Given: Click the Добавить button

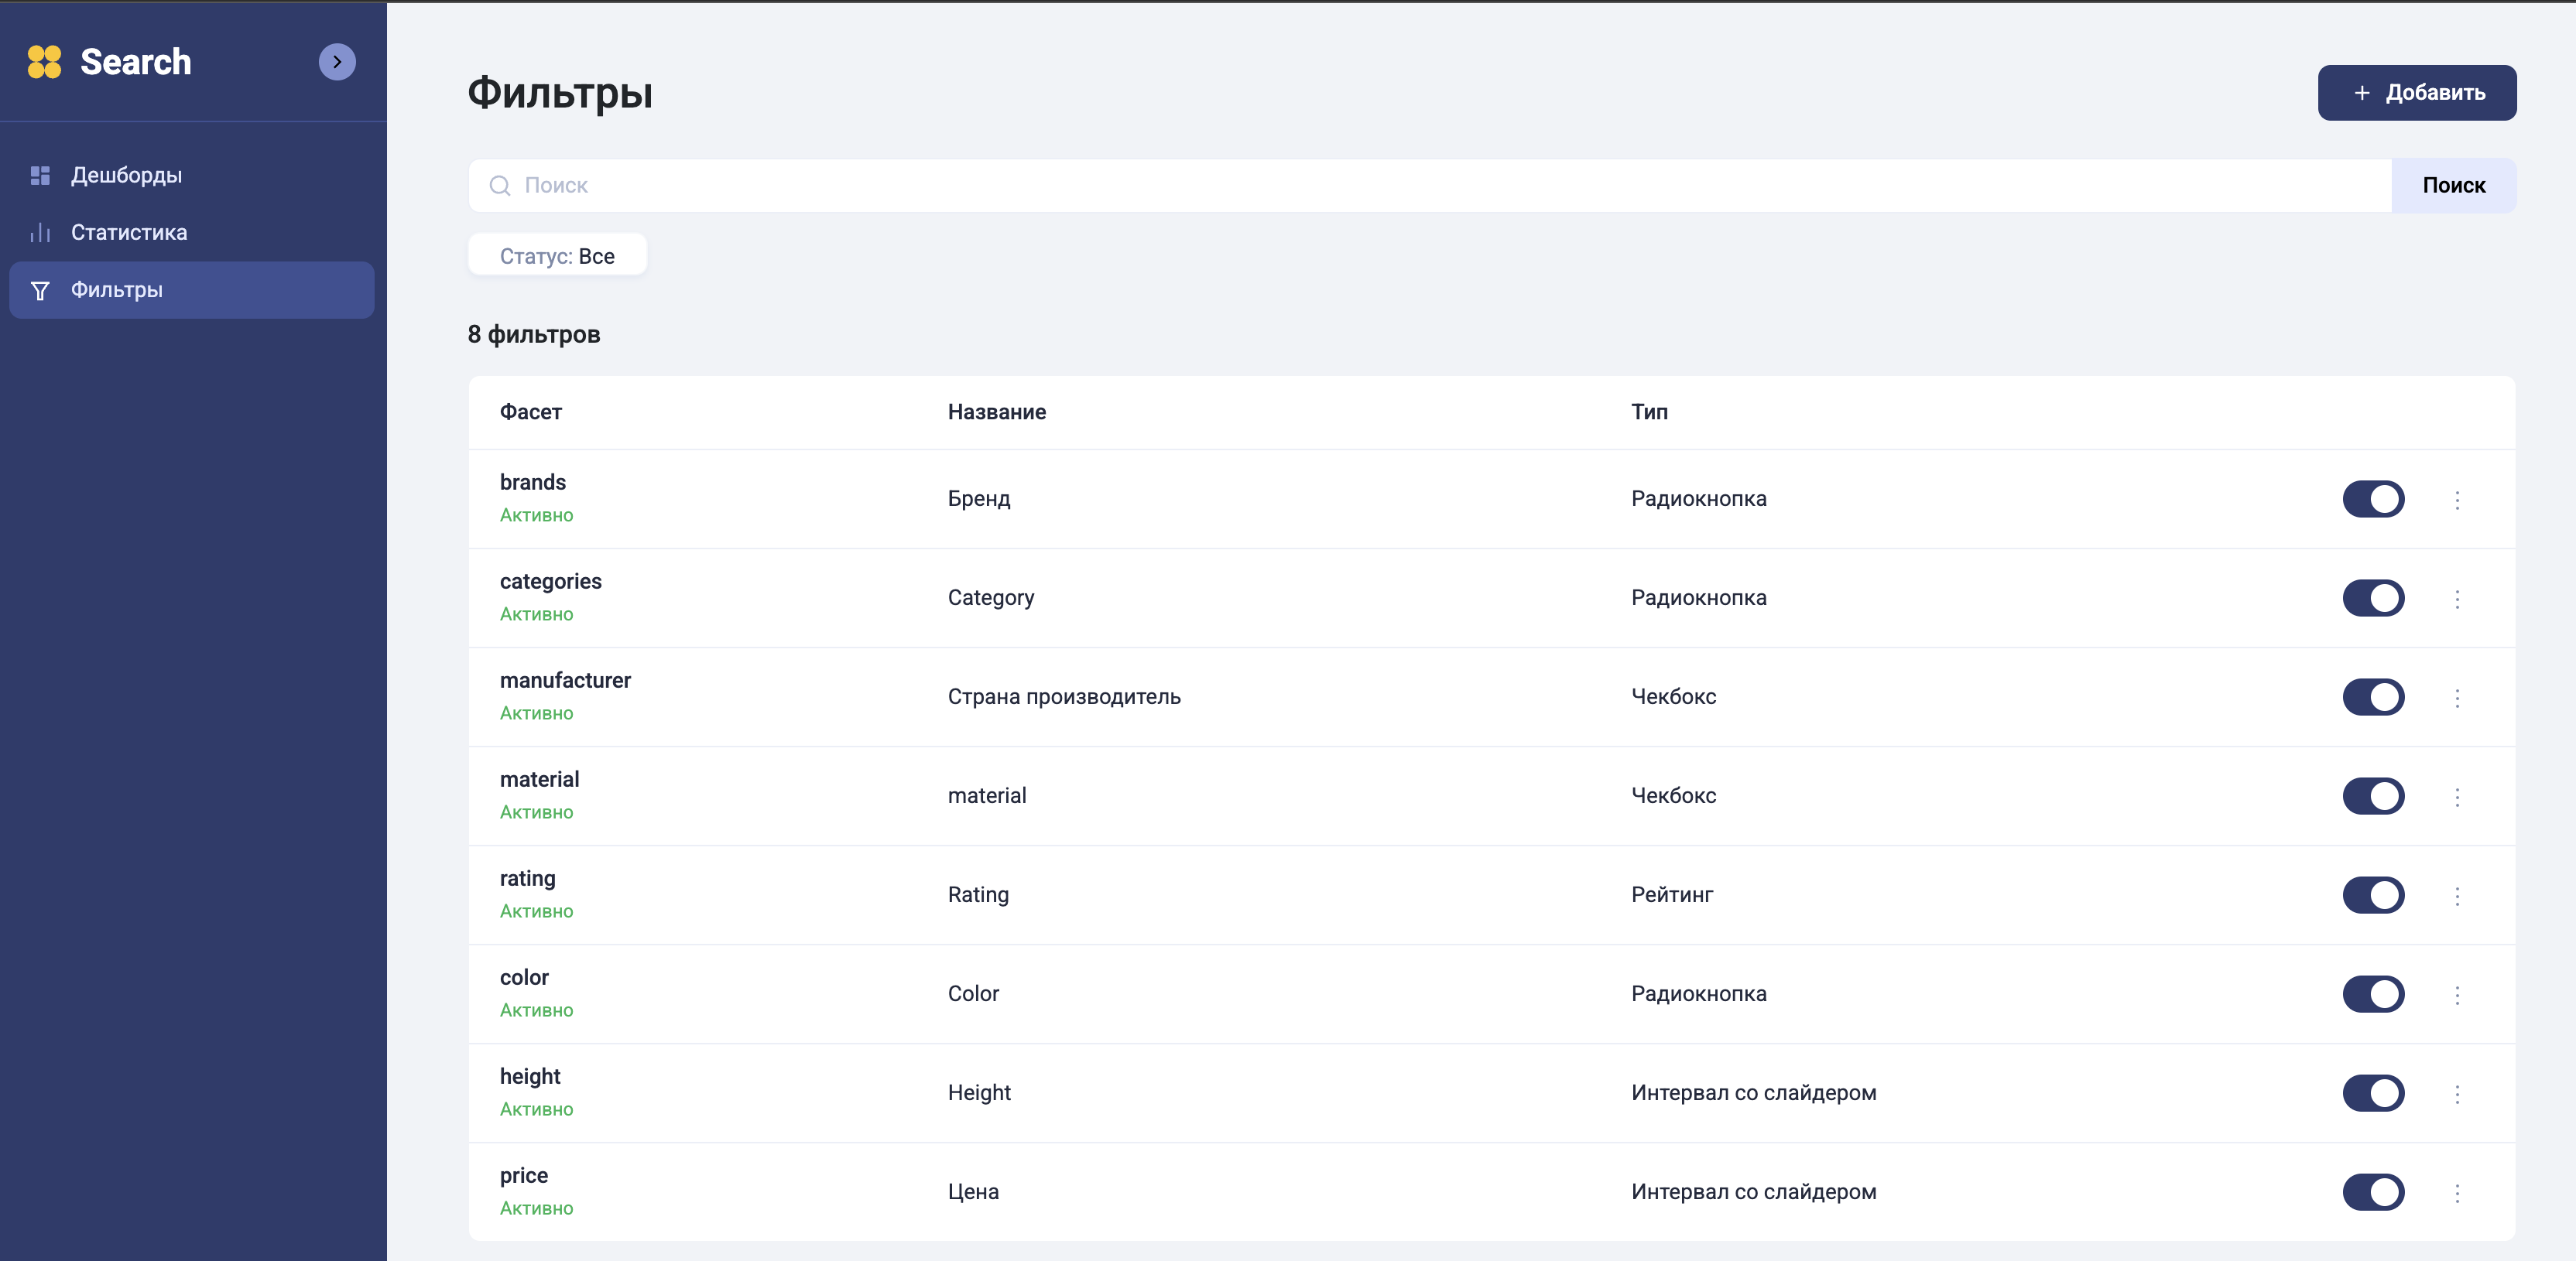Looking at the screenshot, I should click(x=2416, y=92).
